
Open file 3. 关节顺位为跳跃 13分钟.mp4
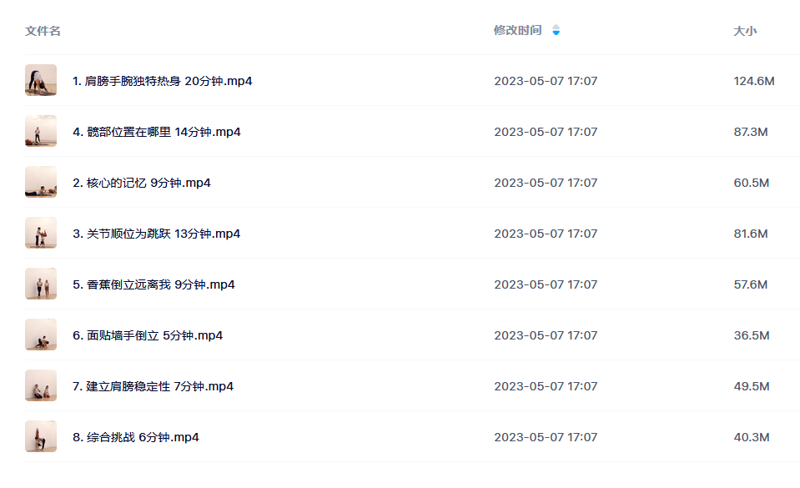pyautogui.click(x=156, y=234)
